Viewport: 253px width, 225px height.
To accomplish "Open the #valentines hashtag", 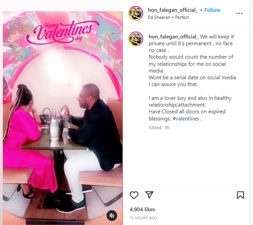I will [186, 119].
